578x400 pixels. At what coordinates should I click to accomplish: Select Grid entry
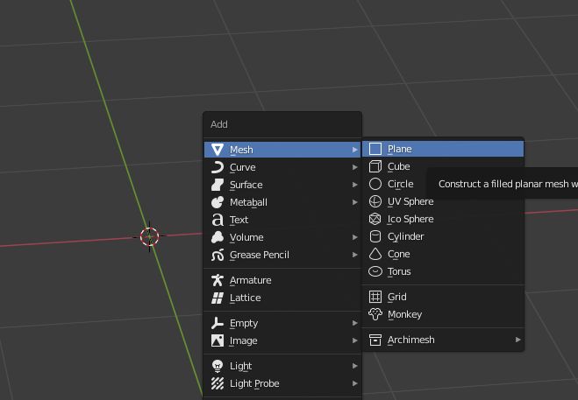(x=443, y=297)
